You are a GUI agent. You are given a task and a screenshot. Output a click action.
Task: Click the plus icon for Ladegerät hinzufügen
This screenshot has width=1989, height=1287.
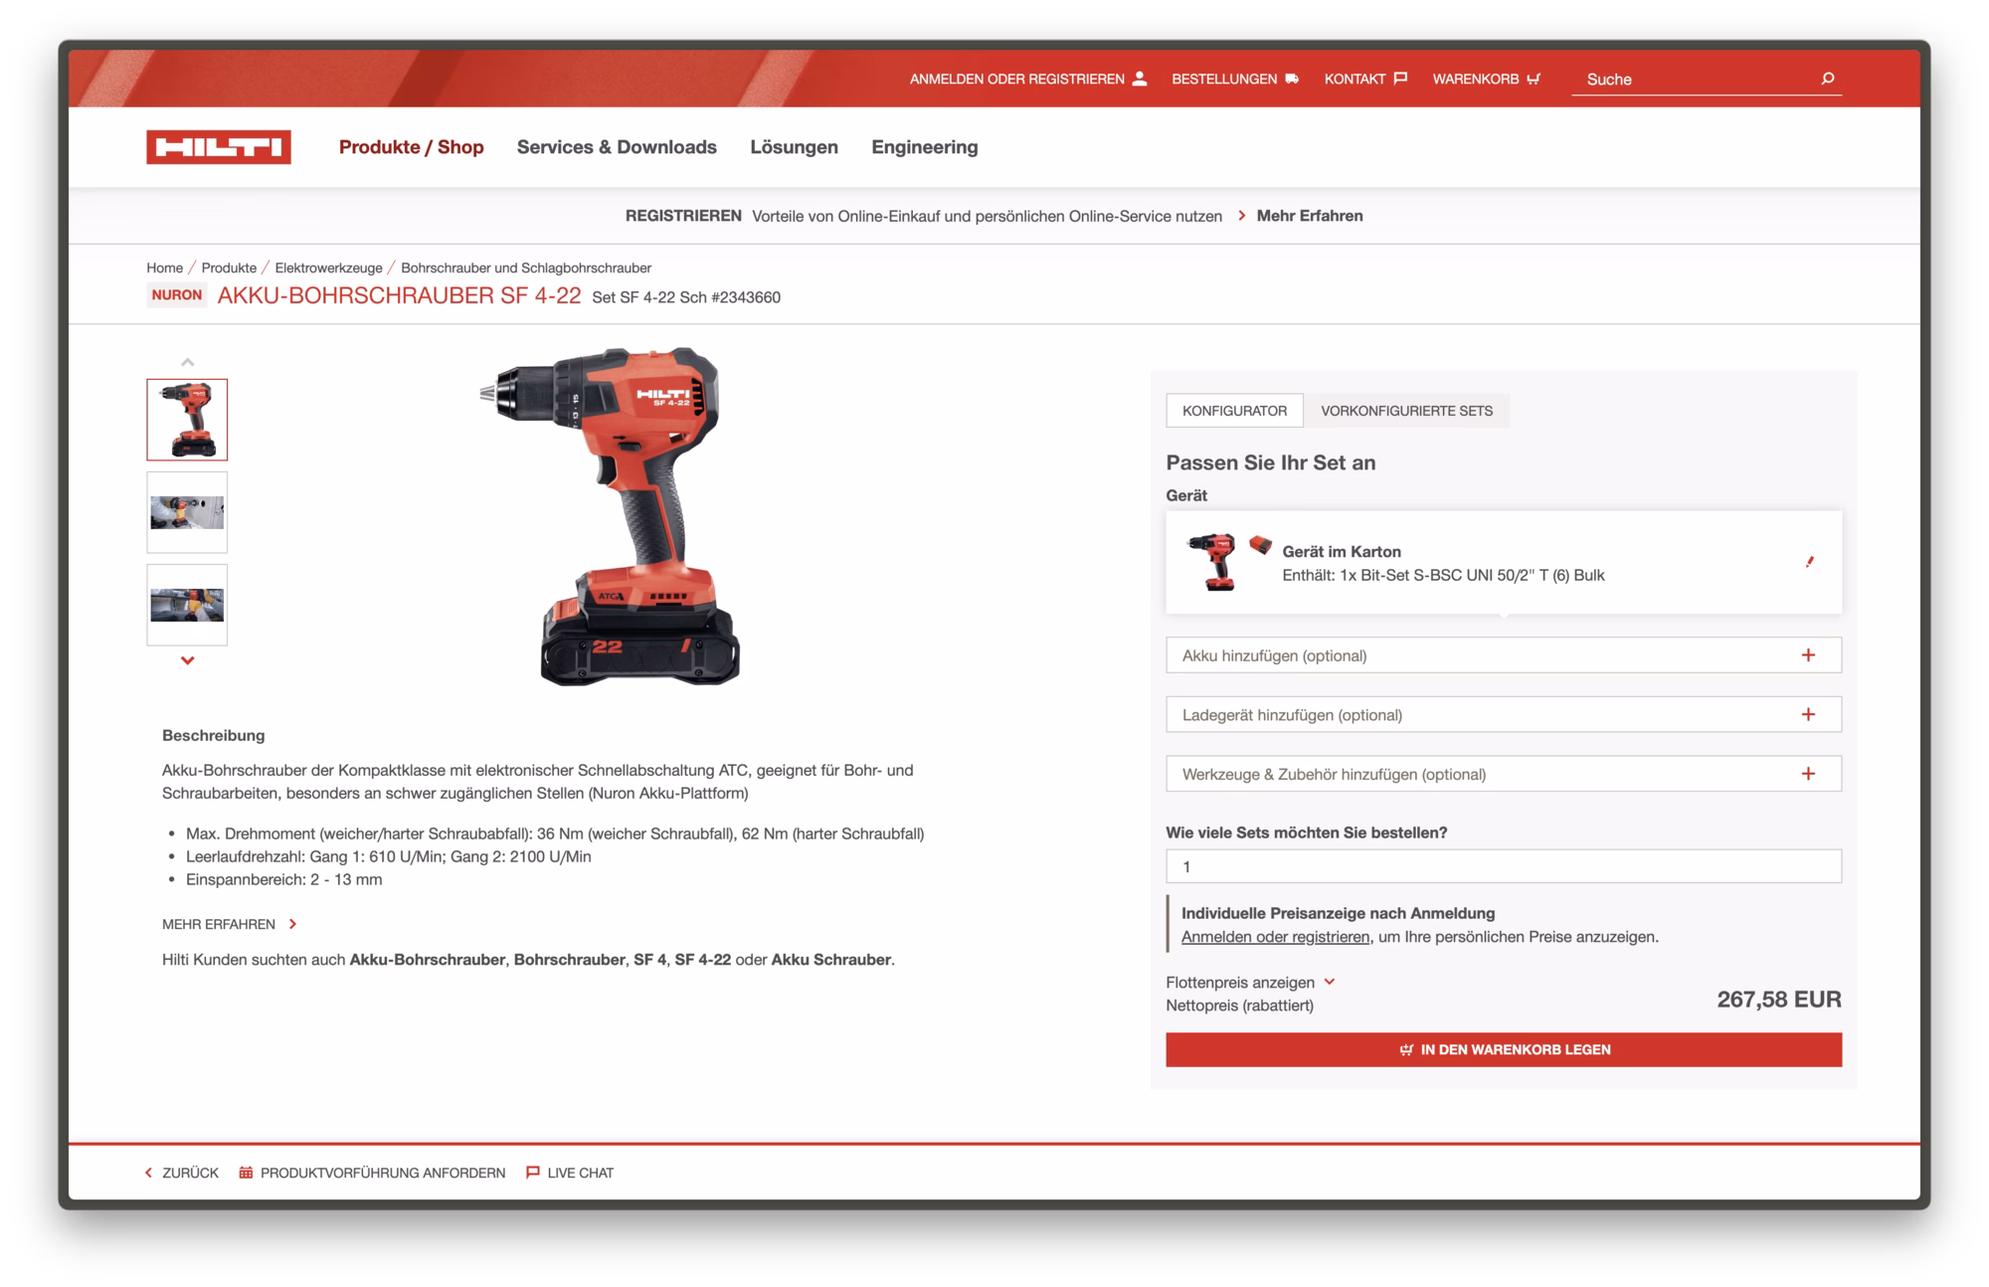[x=1808, y=715]
